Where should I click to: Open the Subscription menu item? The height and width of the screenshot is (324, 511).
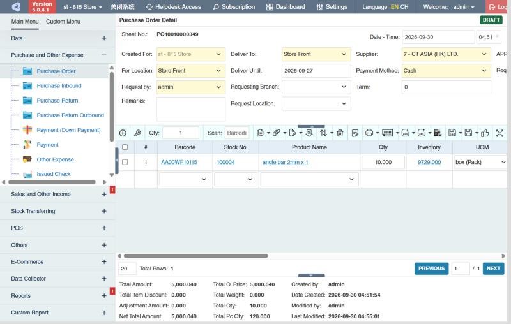(x=234, y=7)
